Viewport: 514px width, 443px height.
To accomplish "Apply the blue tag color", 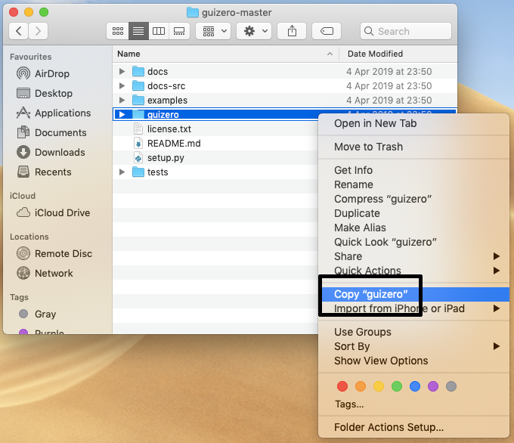I will tap(415, 386).
